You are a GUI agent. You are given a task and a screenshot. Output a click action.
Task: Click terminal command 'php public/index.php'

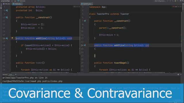click(x=50, y=81)
